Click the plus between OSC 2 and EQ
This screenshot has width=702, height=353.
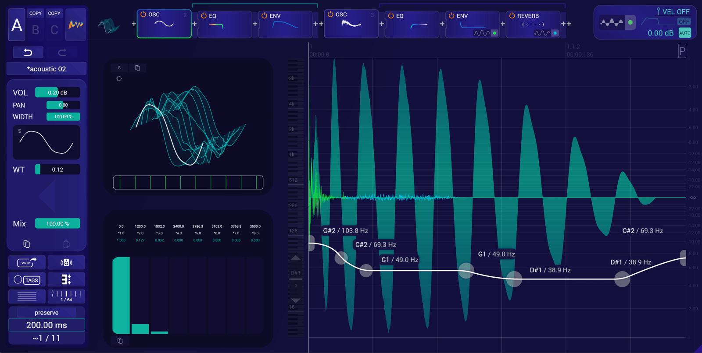tap(194, 24)
